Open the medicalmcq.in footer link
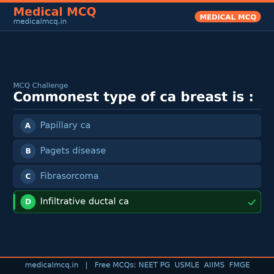This screenshot has width=274, height=274. click(x=52, y=265)
